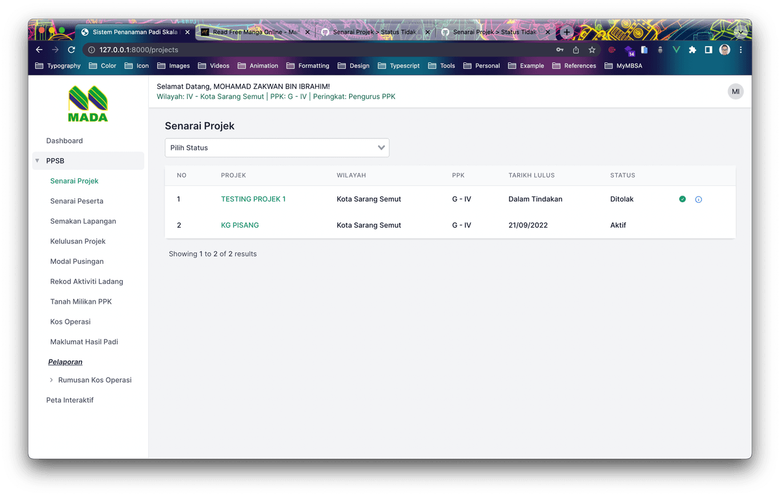Click the Extensions puzzle piece icon
This screenshot has height=496, width=780.
point(692,50)
